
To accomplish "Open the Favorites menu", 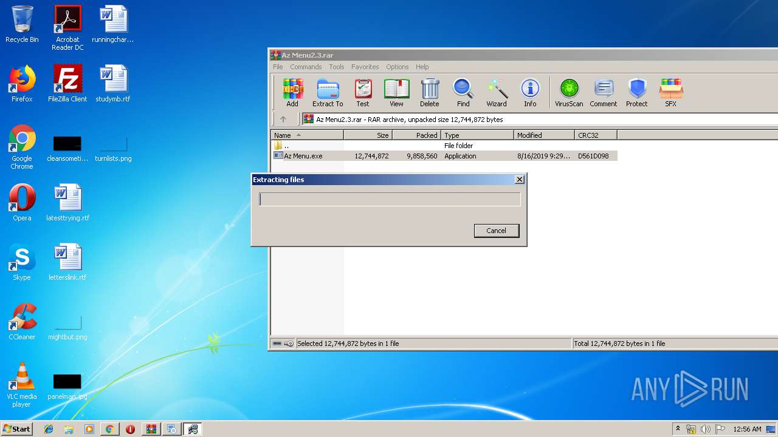I will point(365,67).
